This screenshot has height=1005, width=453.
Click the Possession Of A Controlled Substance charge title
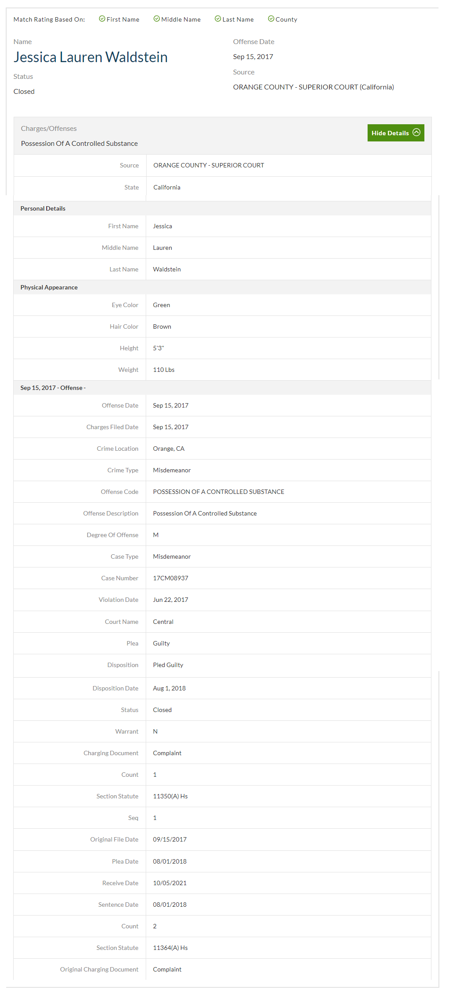point(79,144)
